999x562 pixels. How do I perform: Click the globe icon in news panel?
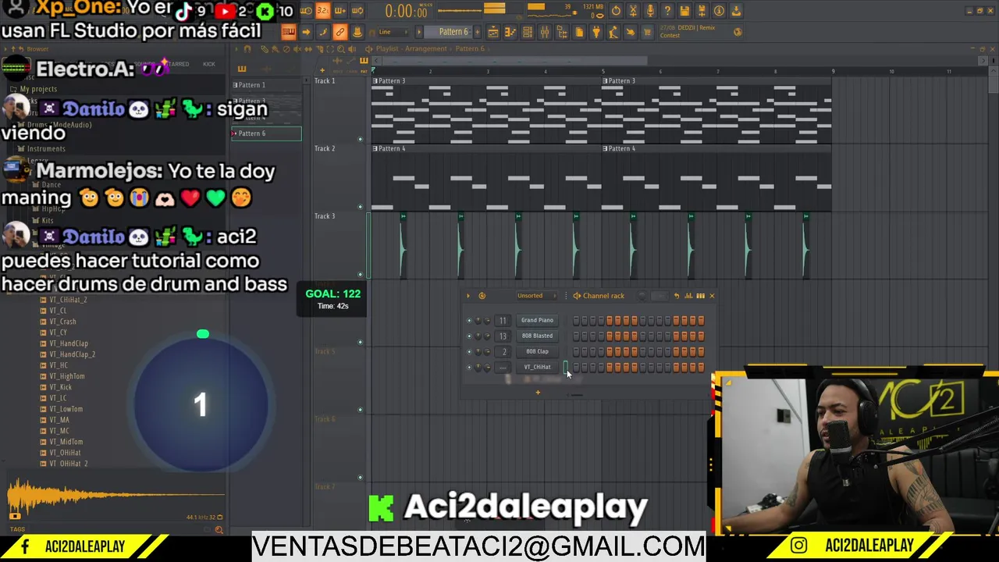pos(738,32)
